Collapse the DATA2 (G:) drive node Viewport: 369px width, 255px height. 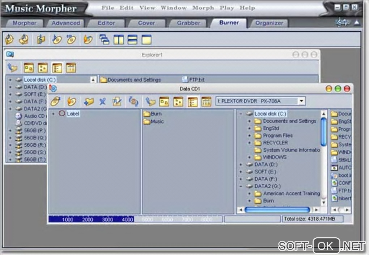click(241, 186)
